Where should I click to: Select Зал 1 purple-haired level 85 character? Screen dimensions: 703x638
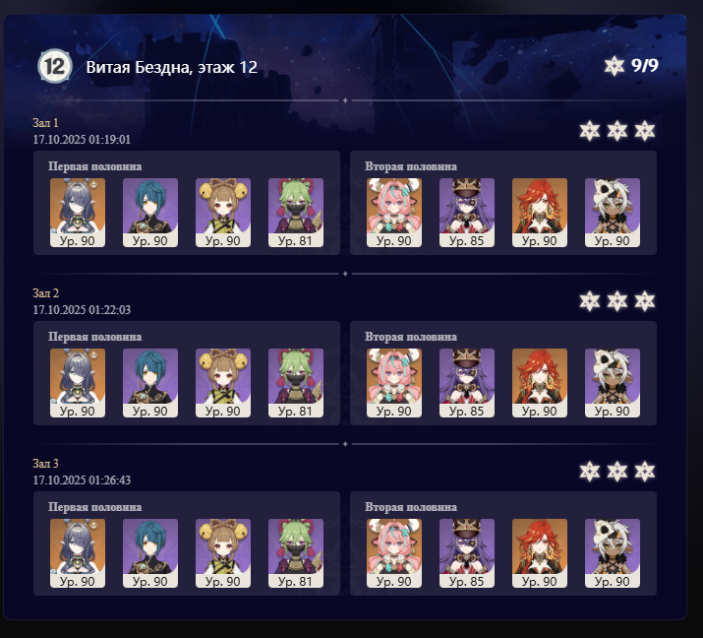pyautogui.click(x=467, y=213)
